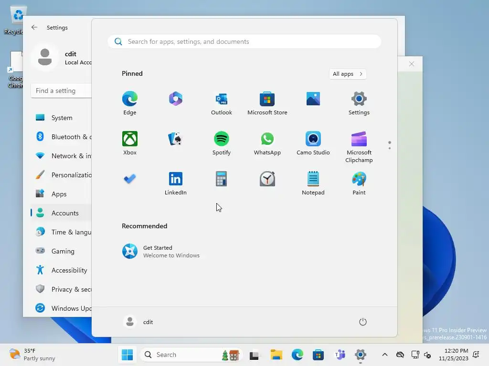489x366 pixels.
Task: Click Find a setting field in Settings
Action: tap(62, 91)
